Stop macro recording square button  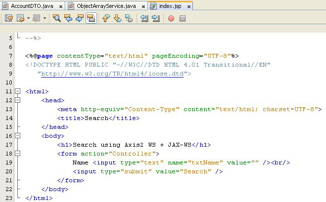pyautogui.click(x=183, y=18)
